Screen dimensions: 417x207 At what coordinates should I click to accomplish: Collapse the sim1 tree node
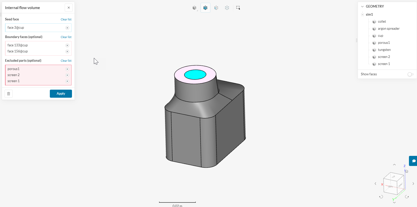pos(362,15)
